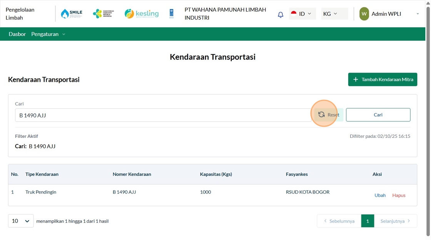Click the kesling logo
Image resolution: width=431 pixels, height=240 pixels.
(142, 13)
